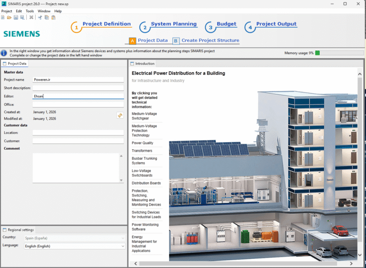Open Switching Devices for Industrial Loads
This screenshot has height=268, width=366.
pyautogui.click(x=146, y=215)
